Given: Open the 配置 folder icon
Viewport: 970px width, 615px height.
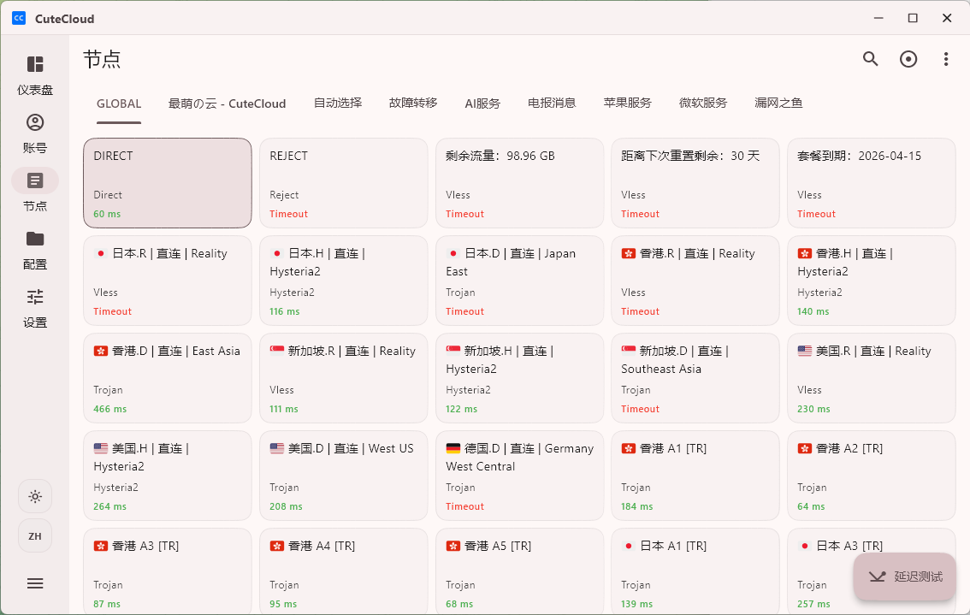Looking at the screenshot, I should (x=35, y=239).
